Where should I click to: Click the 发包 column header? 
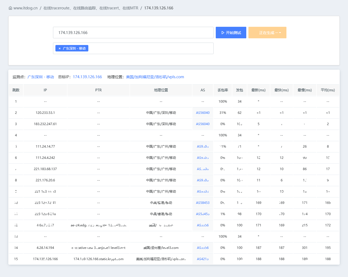(240, 90)
